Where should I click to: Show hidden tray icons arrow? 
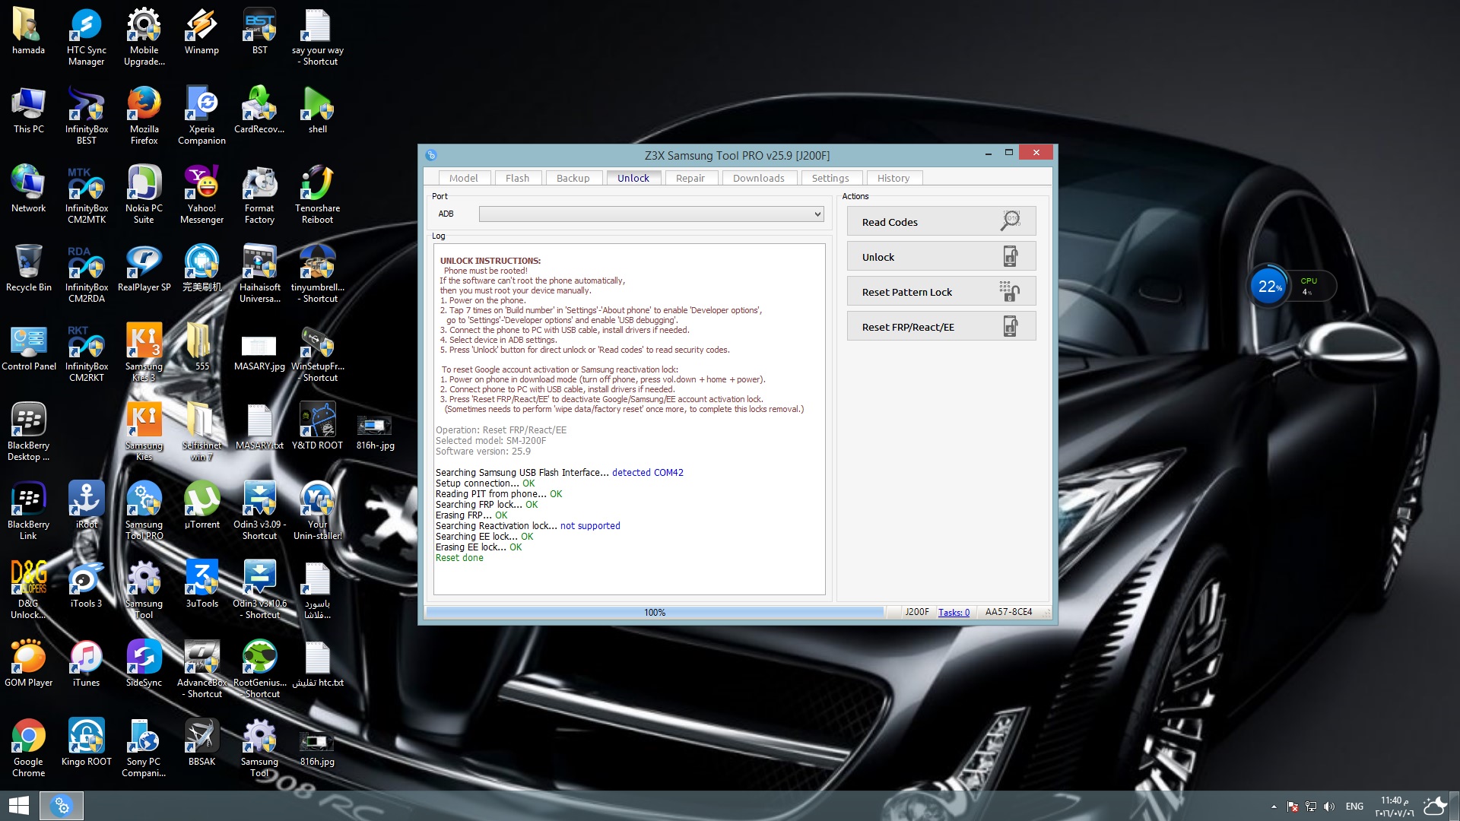(1274, 807)
